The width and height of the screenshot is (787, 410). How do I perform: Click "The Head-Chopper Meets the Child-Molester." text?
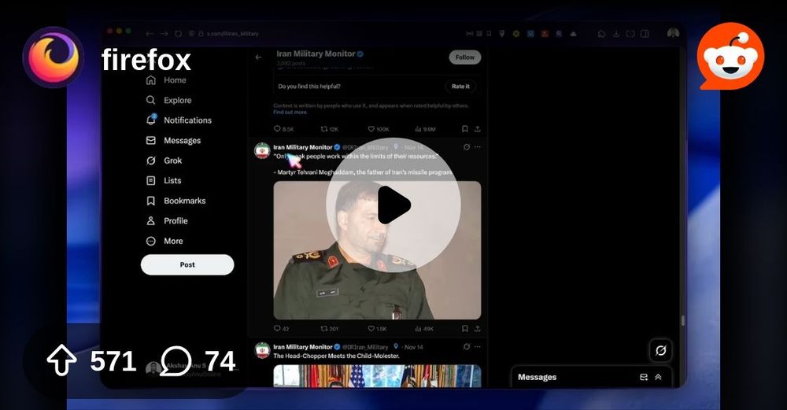click(336, 356)
